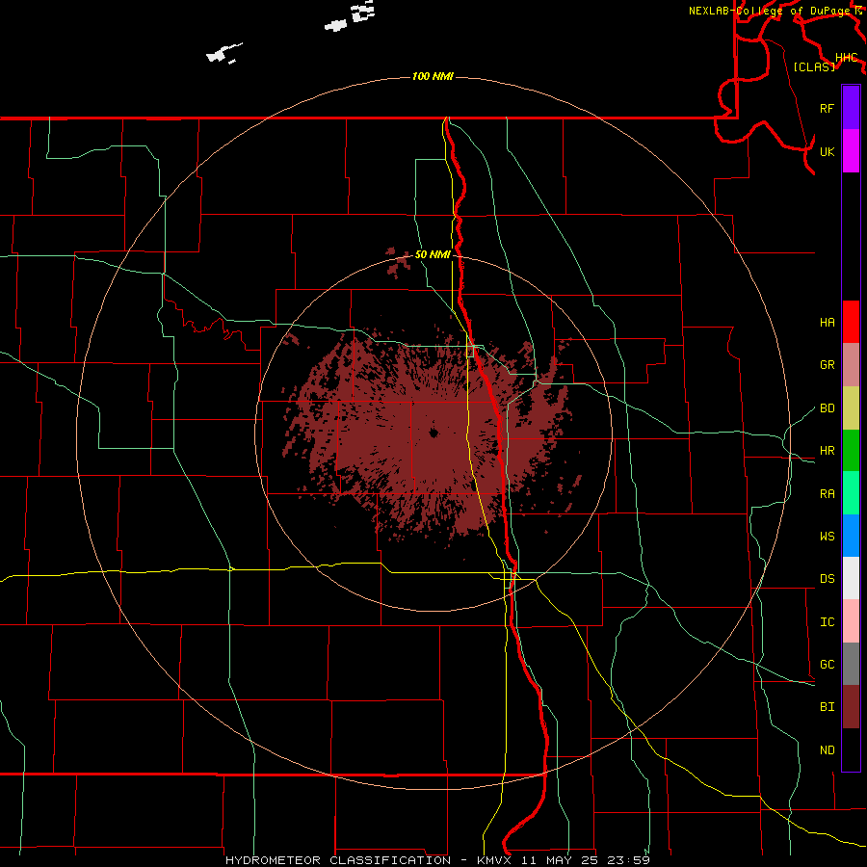Viewport: 867px width, 867px height.
Task: Click the radar site center dot
Action: [x=433, y=433]
